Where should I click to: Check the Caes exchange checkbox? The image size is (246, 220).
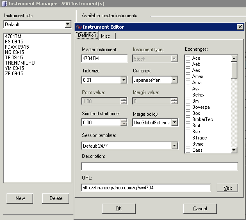pyautogui.click(x=188, y=150)
